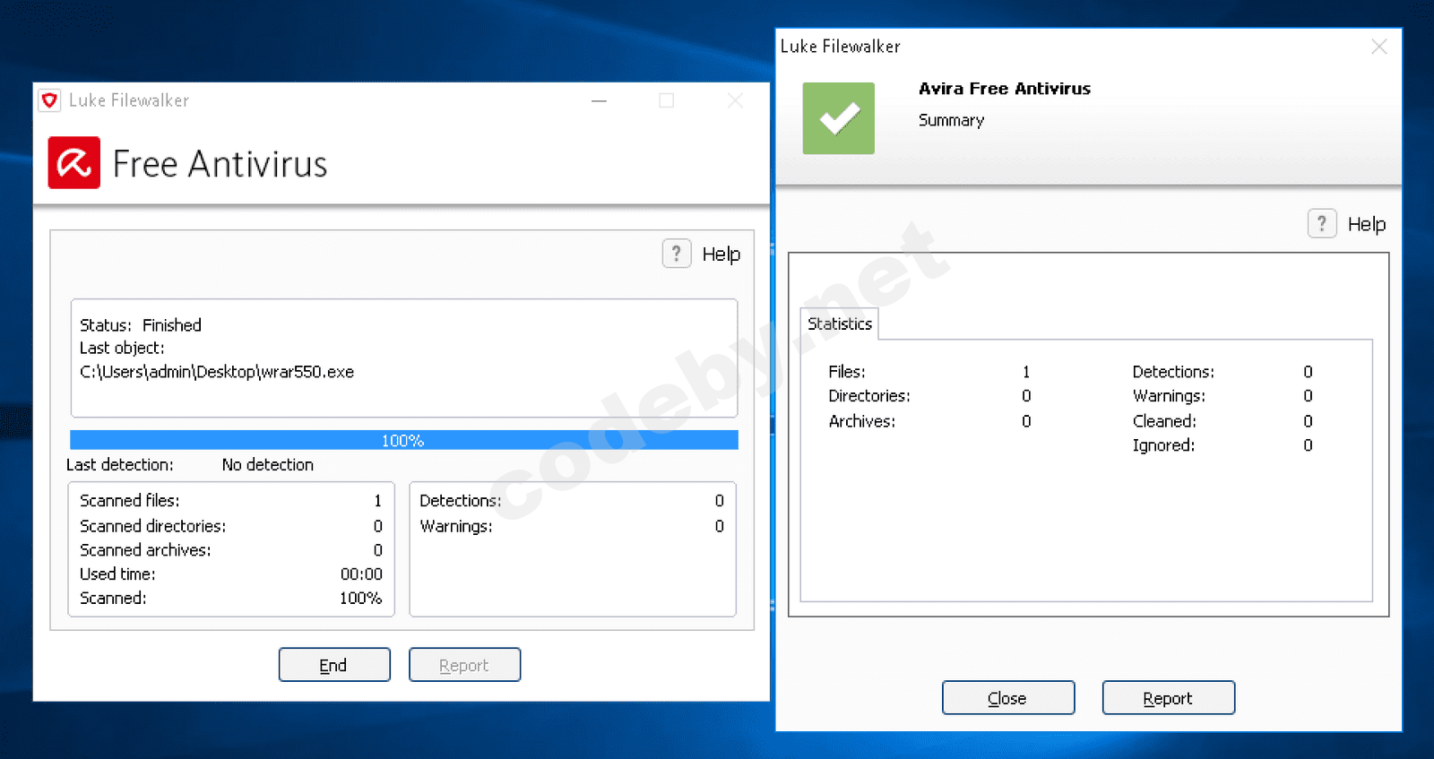Click the Report button in Summary window
This screenshot has height=759, width=1434.
pyautogui.click(x=1169, y=698)
